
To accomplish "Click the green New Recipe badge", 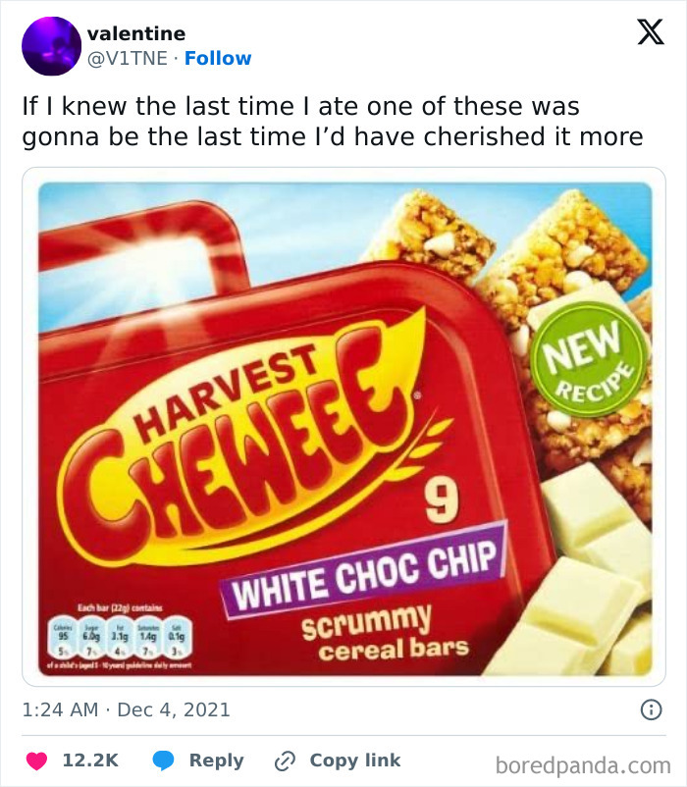I will [x=589, y=359].
